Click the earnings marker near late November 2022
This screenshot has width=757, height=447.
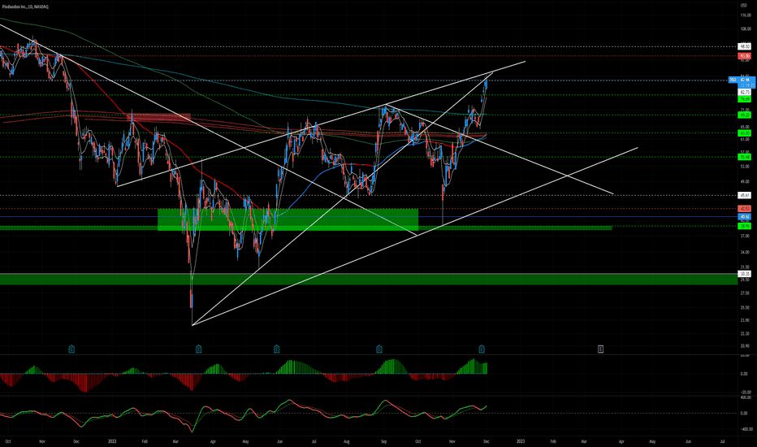pyautogui.click(x=482, y=349)
